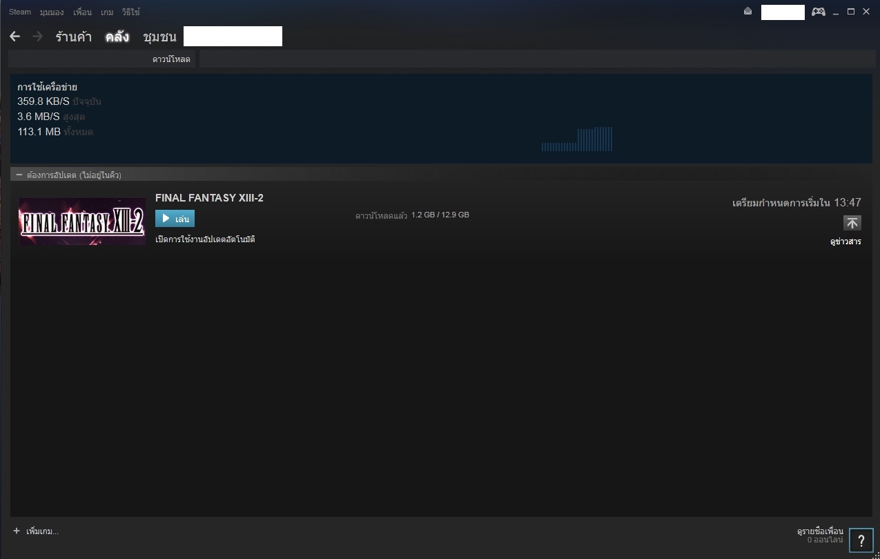Open the Steam menu

click(20, 12)
